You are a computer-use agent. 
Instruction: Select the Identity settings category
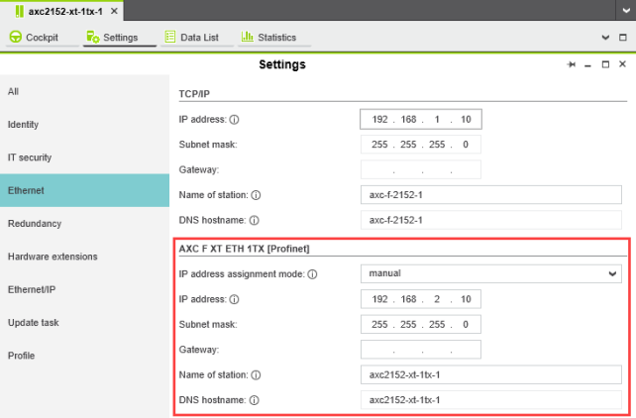[84, 125]
